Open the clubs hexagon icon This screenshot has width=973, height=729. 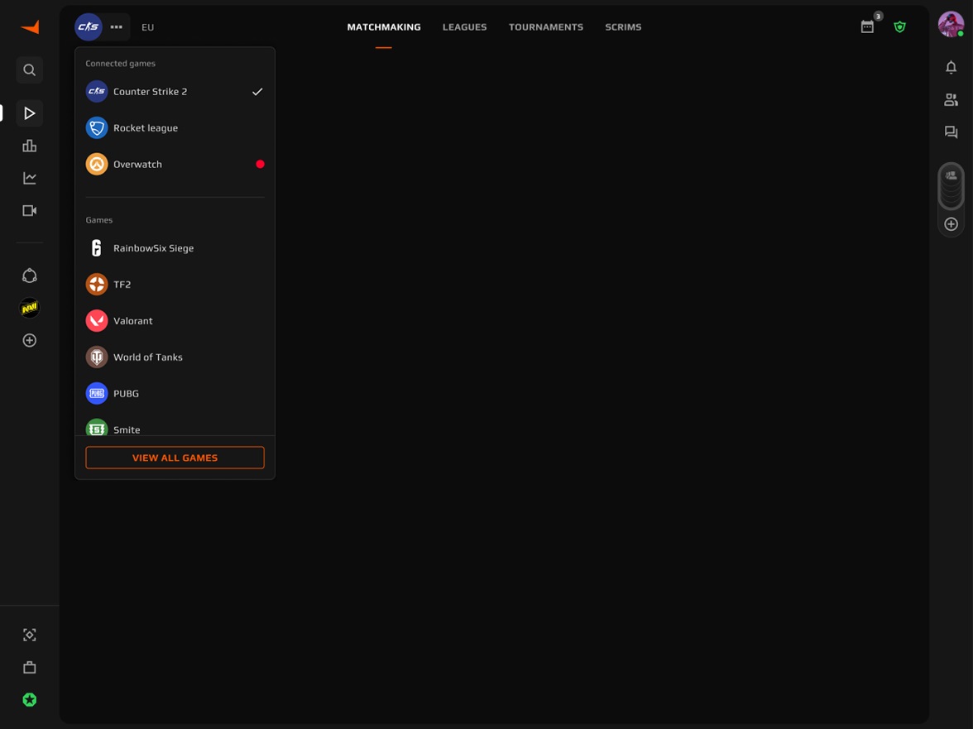pyautogui.click(x=29, y=276)
